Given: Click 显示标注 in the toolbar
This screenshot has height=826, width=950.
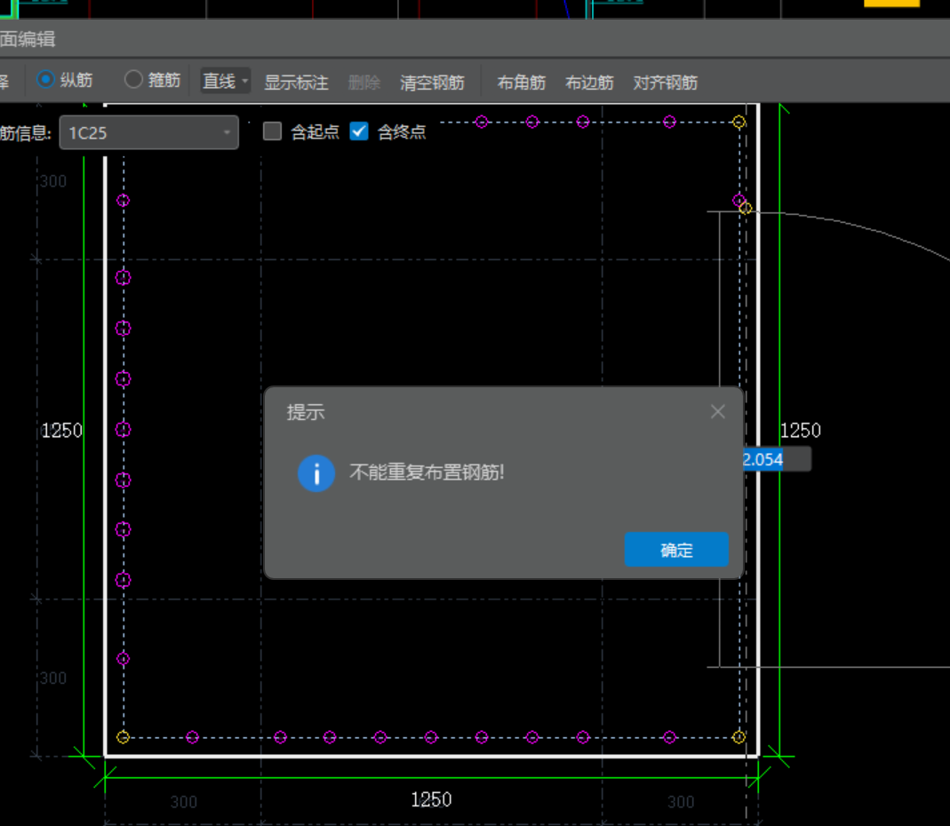Looking at the screenshot, I should (296, 83).
